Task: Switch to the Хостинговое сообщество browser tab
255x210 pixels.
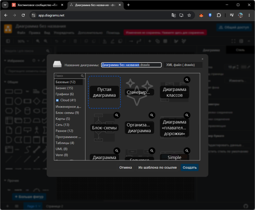Action: tap(38, 5)
